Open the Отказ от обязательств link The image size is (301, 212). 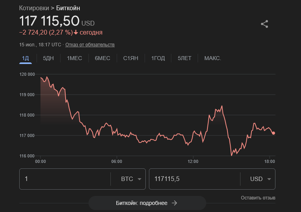[90, 45]
